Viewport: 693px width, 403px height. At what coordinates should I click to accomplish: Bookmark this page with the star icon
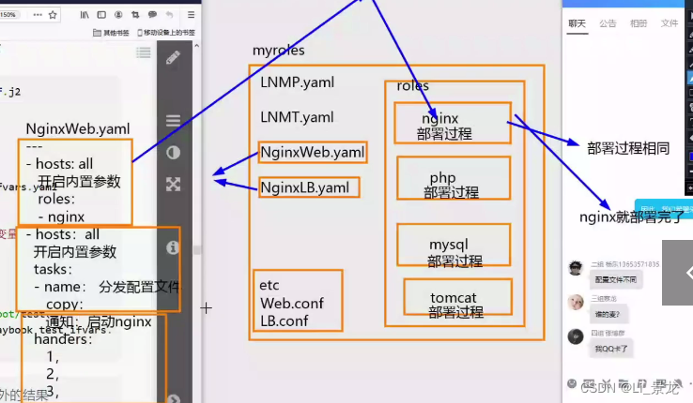(53, 15)
